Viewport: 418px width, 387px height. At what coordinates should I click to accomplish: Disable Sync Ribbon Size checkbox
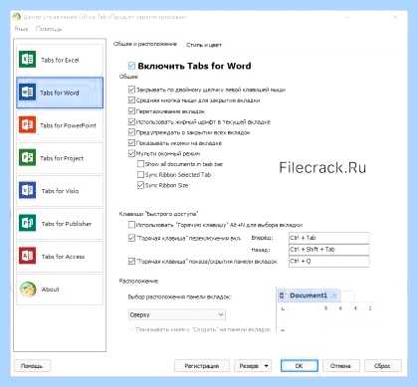[x=140, y=185]
